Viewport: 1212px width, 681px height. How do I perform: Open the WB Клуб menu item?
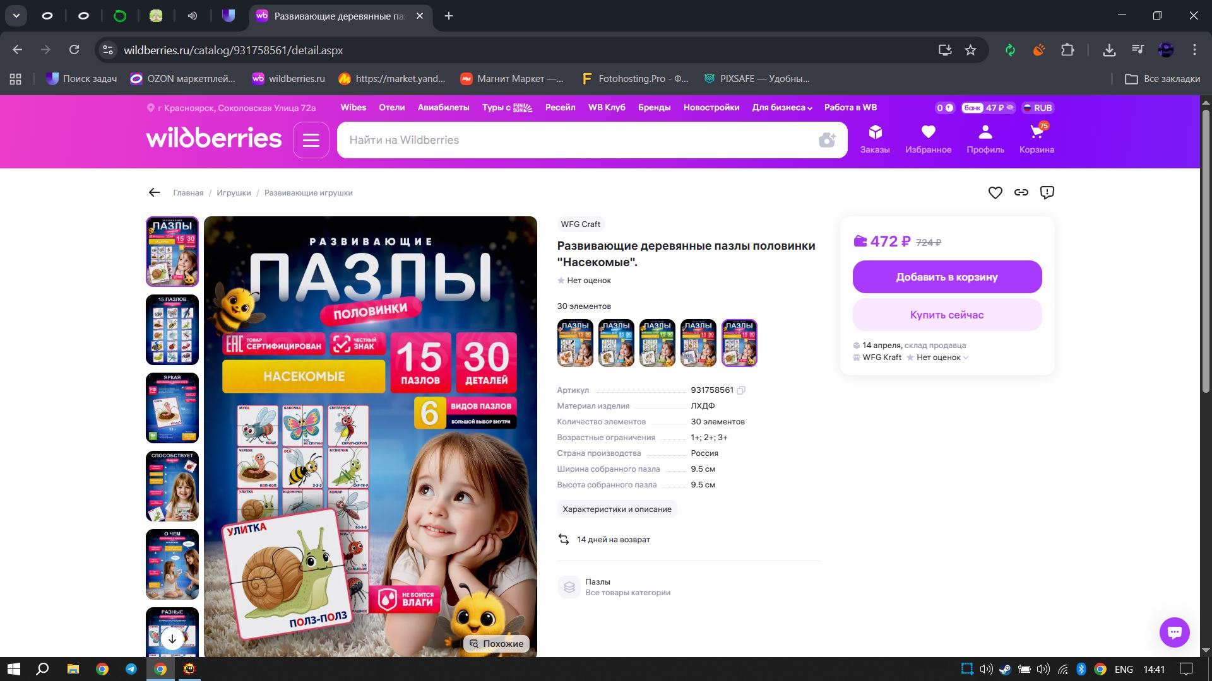coord(606,108)
